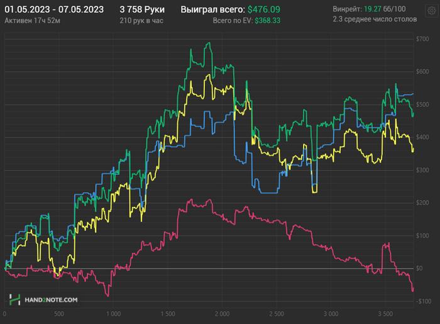Open the HAND2NOTE.COM watermark link
The height and width of the screenshot is (324, 440).
(x=50, y=300)
